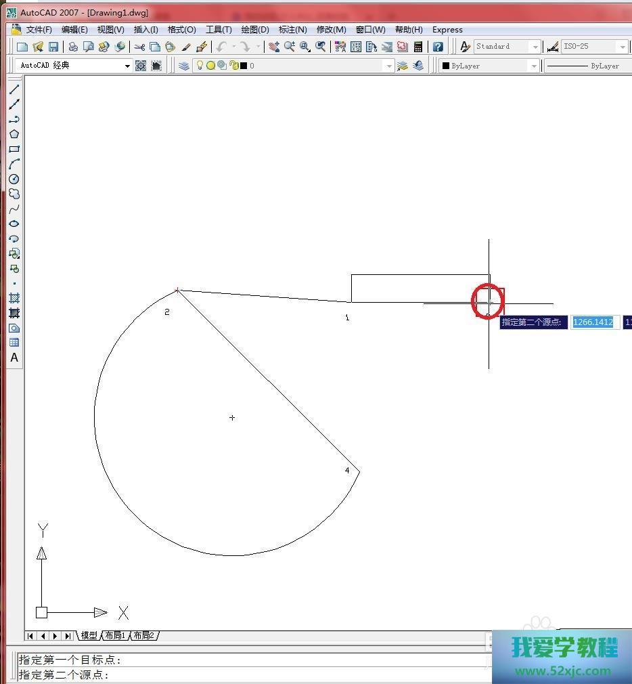The height and width of the screenshot is (684, 632).
Task: Toggle layer 0 on/off lightbulb
Action: click(200, 66)
